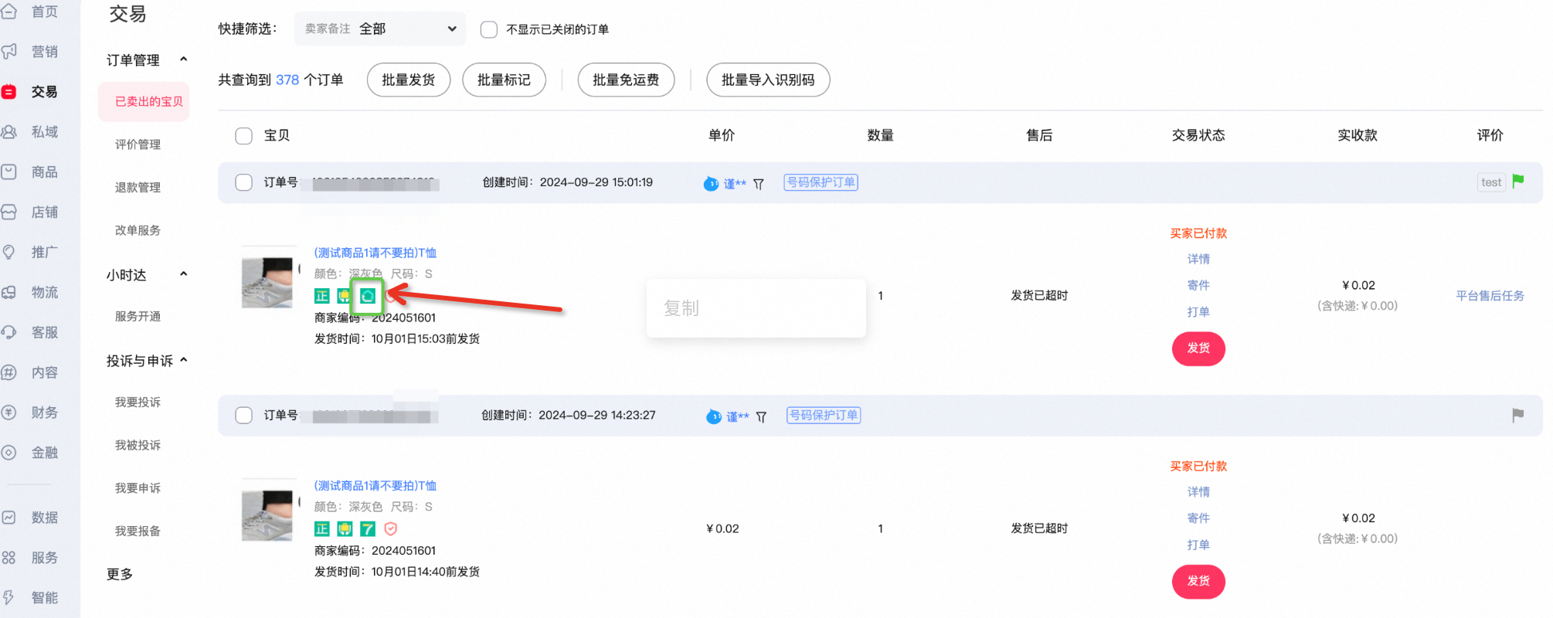Open 物流 logistics in sidebar

click(31, 293)
